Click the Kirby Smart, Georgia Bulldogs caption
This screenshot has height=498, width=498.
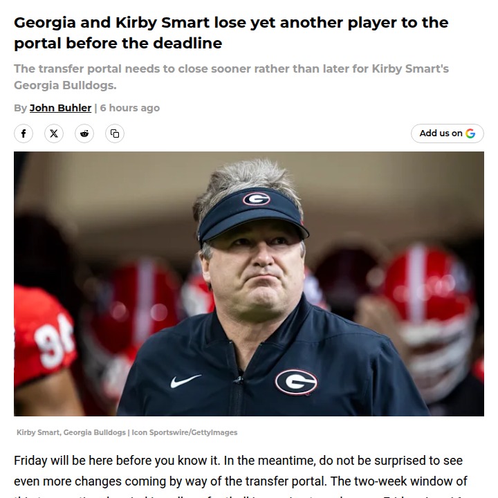tap(71, 432)
